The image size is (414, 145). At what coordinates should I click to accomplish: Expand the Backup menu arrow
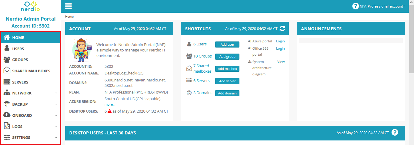point(56,104)
